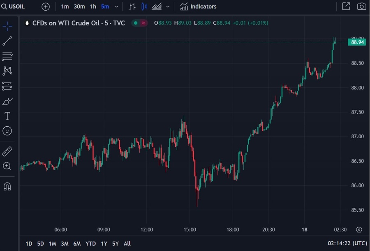This screenshot has height=251, width=370.
Task: Select the Trend Line drawing tool
Action: point(7,41)
